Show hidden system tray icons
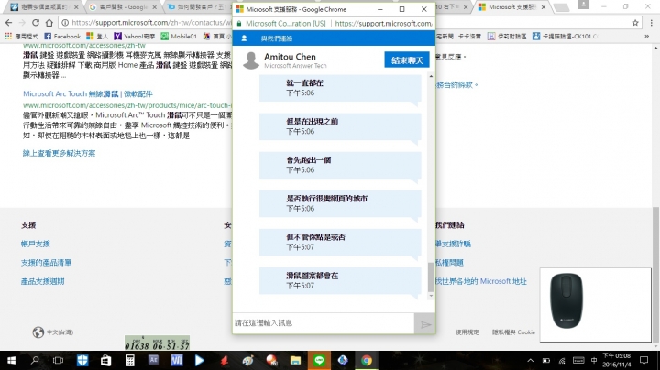 point(531,360)
